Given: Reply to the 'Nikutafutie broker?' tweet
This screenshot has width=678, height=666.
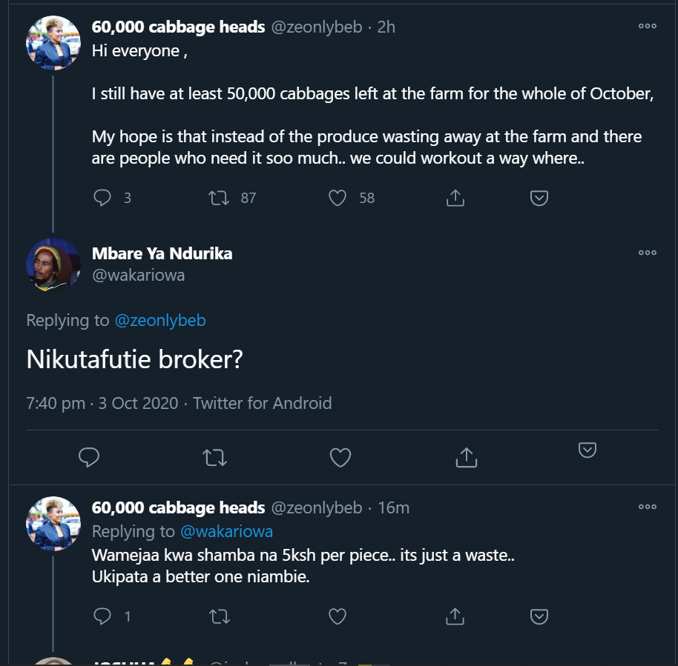Looking at the screenshot, I should (x=89, y=458).
